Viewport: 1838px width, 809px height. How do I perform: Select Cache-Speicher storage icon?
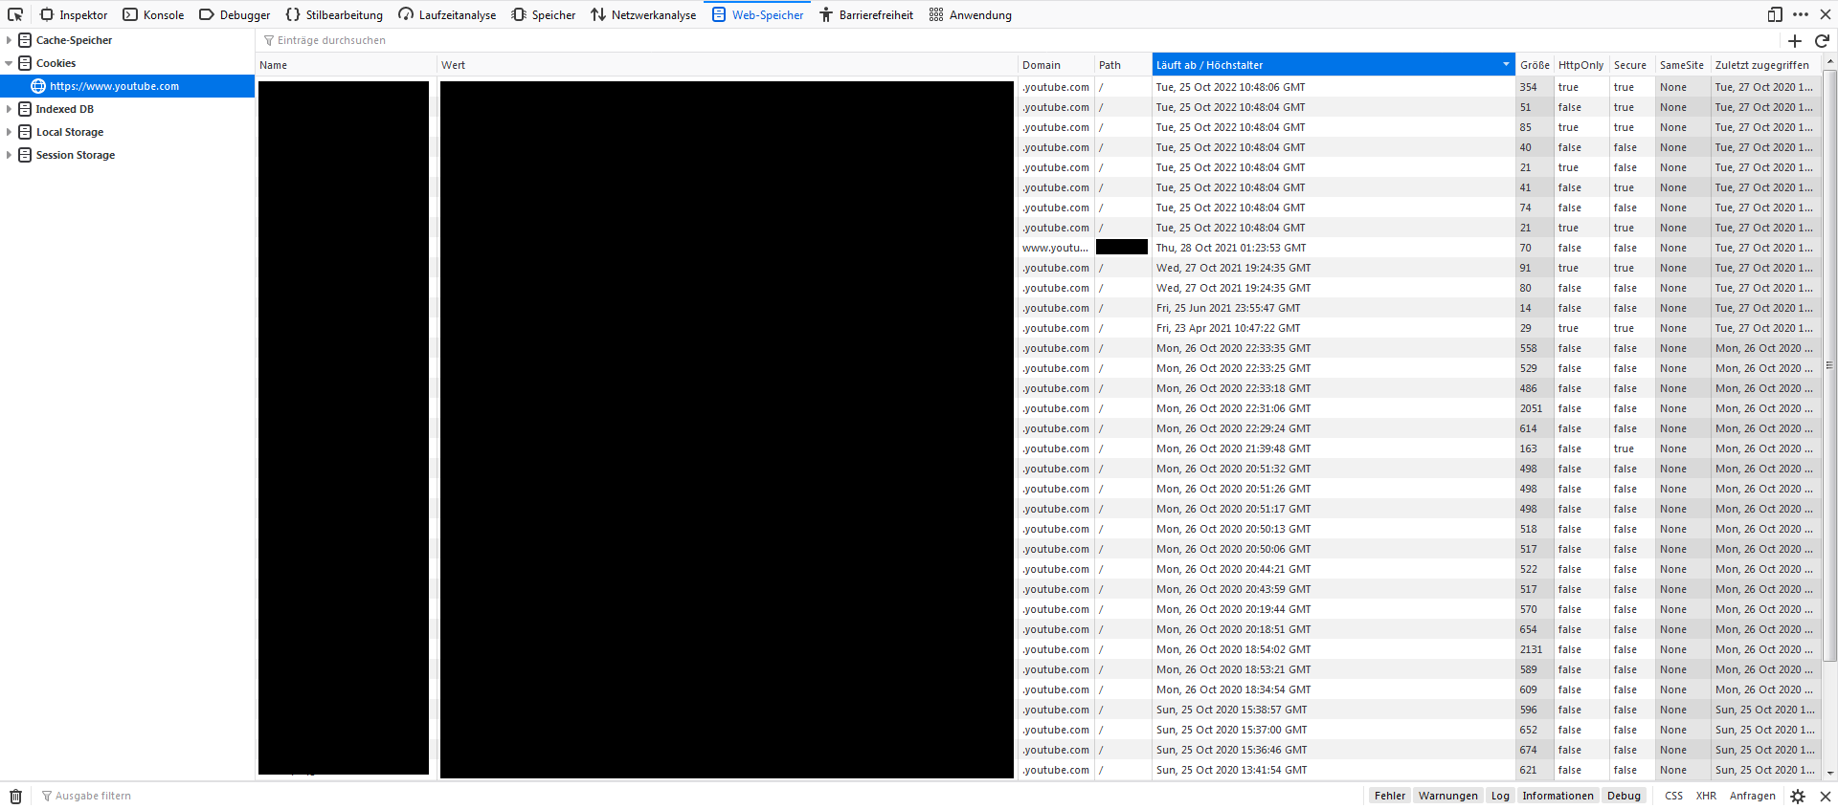pos(26,40)
